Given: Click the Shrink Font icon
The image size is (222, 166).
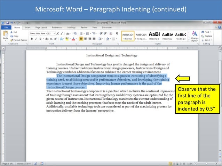Looking at the screenshot, I should pyautogui.click(x=62, y=34).
